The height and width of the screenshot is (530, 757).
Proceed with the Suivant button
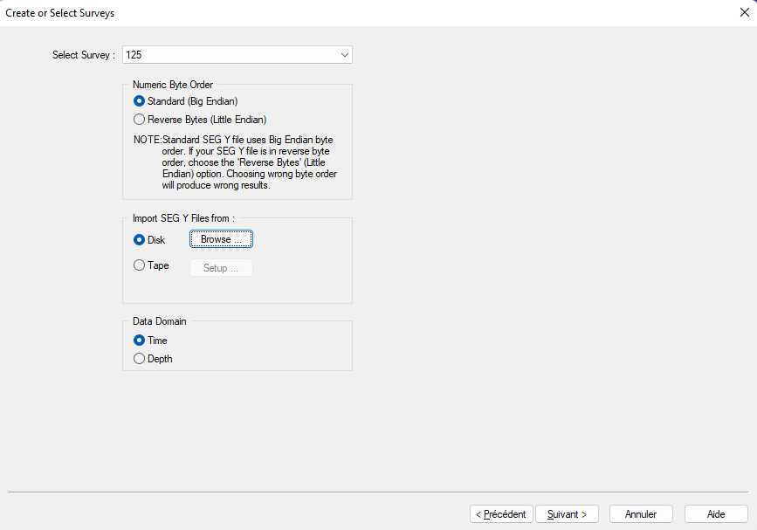click(567, 514)
